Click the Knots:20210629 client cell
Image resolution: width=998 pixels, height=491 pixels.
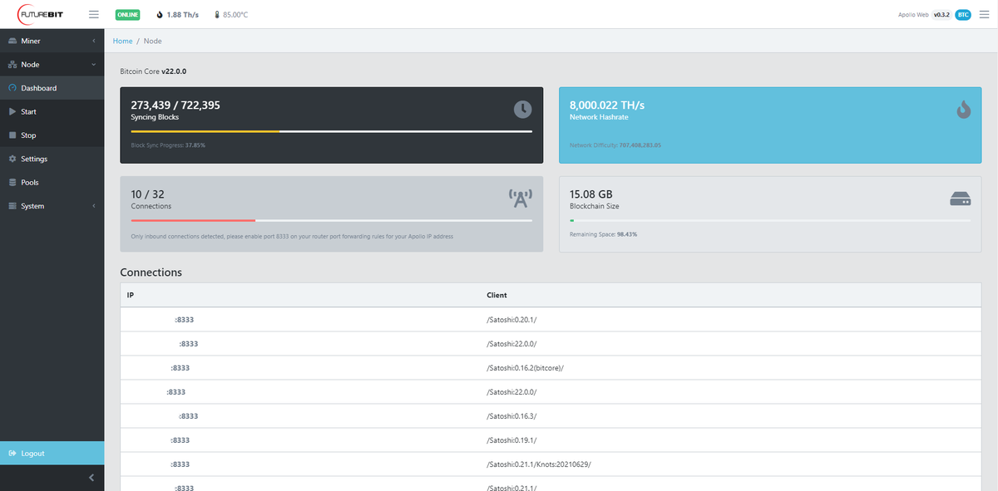pyautogui.click(x=538, y=464)
